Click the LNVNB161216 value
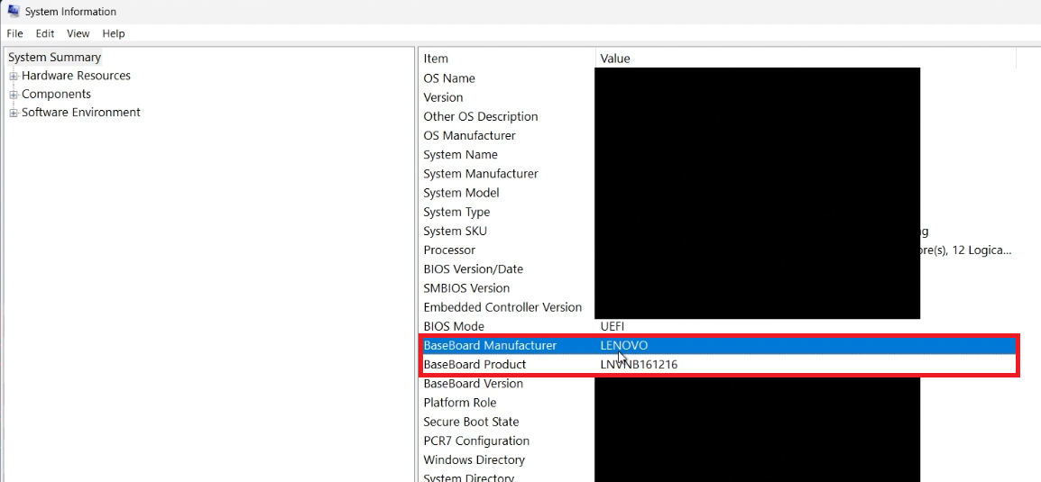Viewport: 1041px width, 482px height. tap(639, 365)
